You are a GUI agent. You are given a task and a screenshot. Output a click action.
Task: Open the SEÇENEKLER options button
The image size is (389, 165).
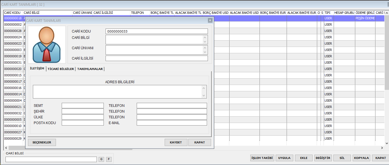(42, 143)
